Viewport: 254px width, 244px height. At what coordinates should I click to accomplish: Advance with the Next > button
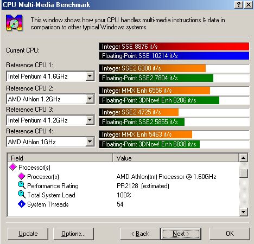click(x=181, y=234)
